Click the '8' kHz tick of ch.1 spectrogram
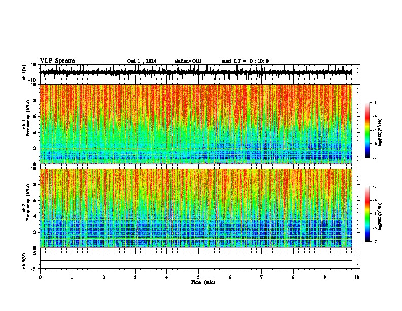Image resolution: width=402 pixels, height=311 pixels. pos(35,101)
